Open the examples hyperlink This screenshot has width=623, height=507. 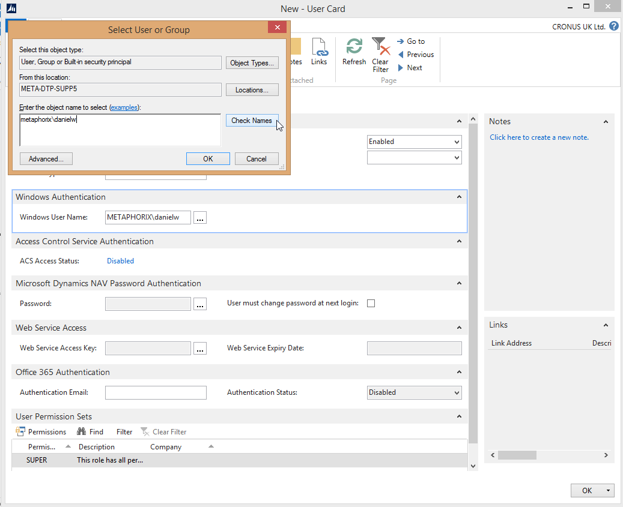(x=124, y=107)
